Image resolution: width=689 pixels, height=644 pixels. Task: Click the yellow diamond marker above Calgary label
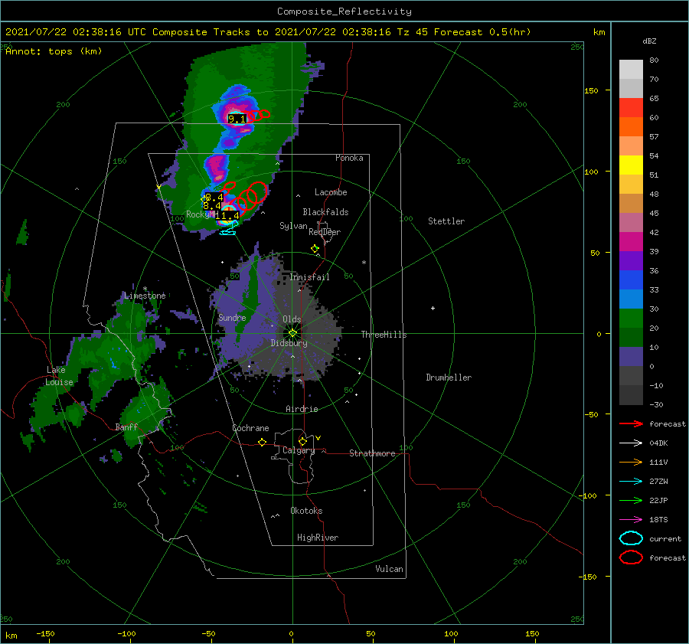302,441
